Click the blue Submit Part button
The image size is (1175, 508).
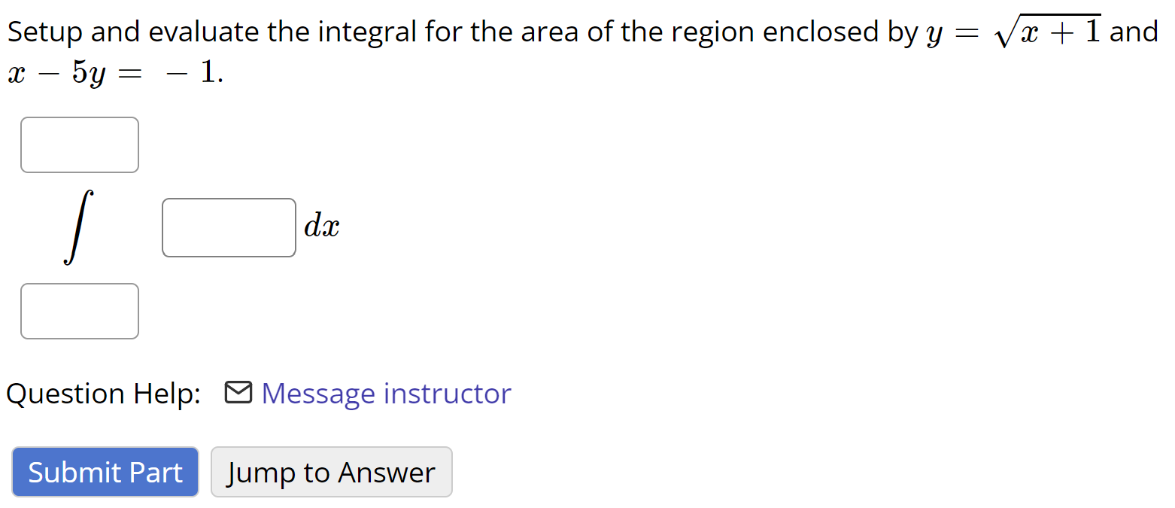(105, 472)
